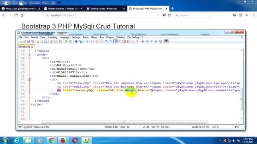The image size is (257, 144).
Task: Click the Firefox Search input field
Action: (x=193, y=15)
